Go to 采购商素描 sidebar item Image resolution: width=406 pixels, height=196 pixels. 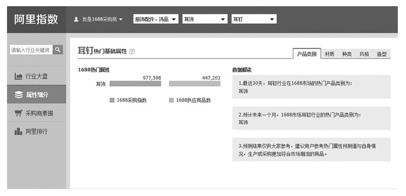click(36, 113)
